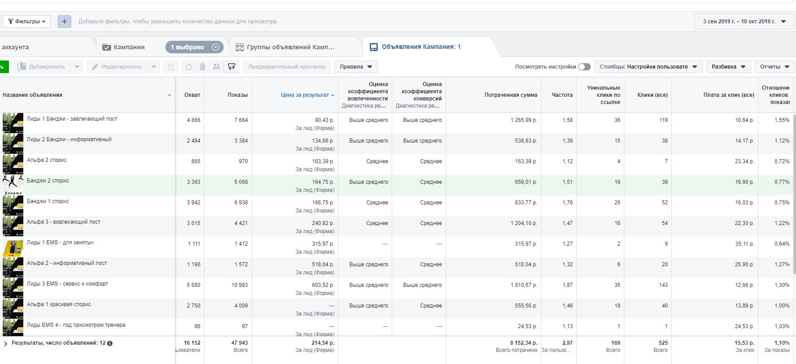Select ad name Альфа 2 сторис
The width and height of the screenshot is (796, 364).
47,160
